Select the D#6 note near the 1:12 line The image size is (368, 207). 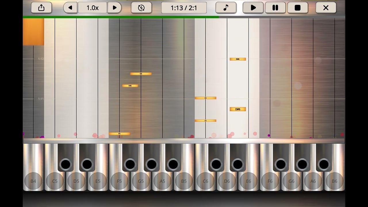(238, 59)
